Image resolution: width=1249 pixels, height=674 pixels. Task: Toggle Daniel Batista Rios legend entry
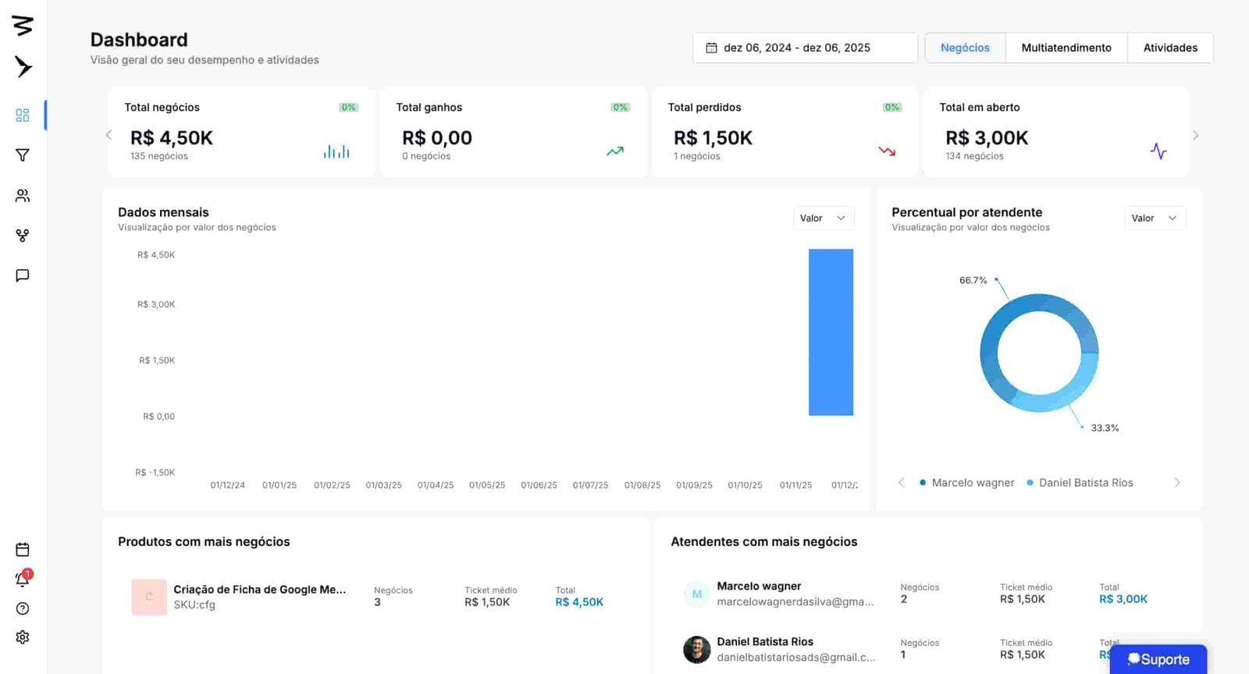(x=1080, y=483)
